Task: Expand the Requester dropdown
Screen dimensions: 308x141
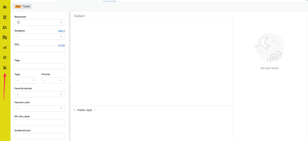Action: 39,22
